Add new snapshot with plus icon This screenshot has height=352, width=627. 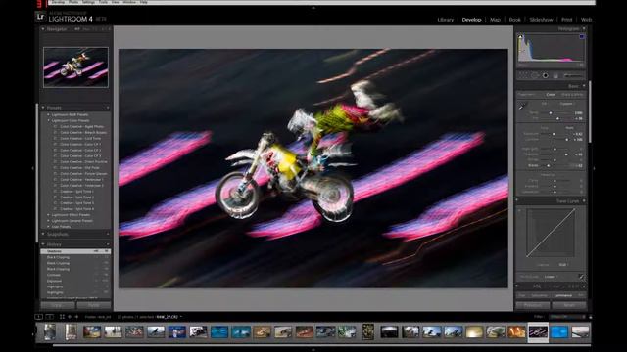point(108,235)
